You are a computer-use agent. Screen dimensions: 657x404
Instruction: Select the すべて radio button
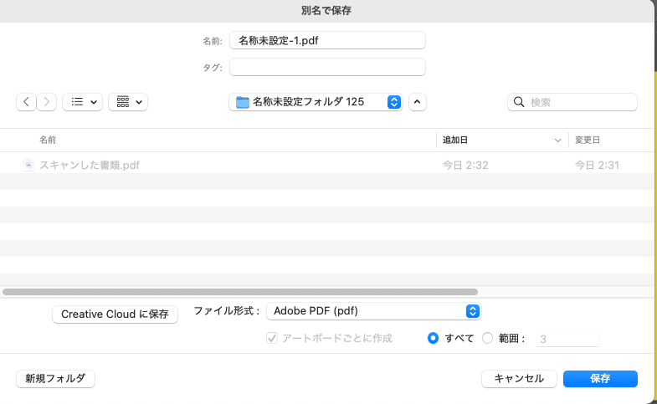click(x=434, y=338)
